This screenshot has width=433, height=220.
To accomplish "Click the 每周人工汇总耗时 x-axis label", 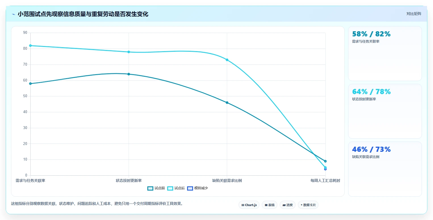I will (x=325, y=180).
